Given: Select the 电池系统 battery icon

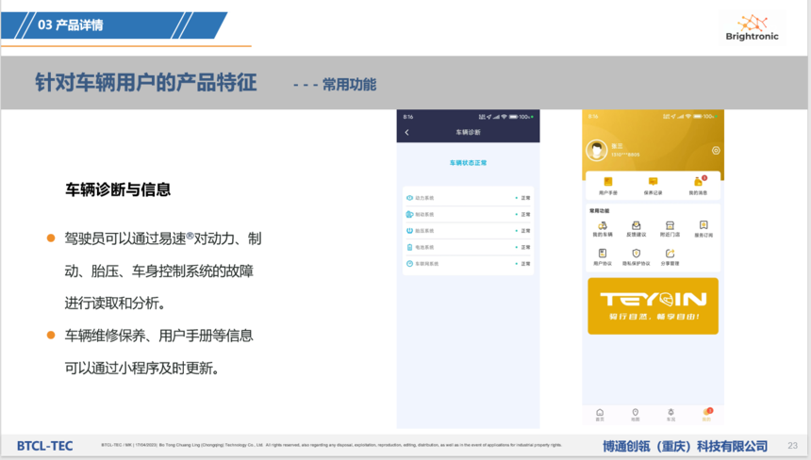Looking at the screenshot, I should (x=409, y=247).
